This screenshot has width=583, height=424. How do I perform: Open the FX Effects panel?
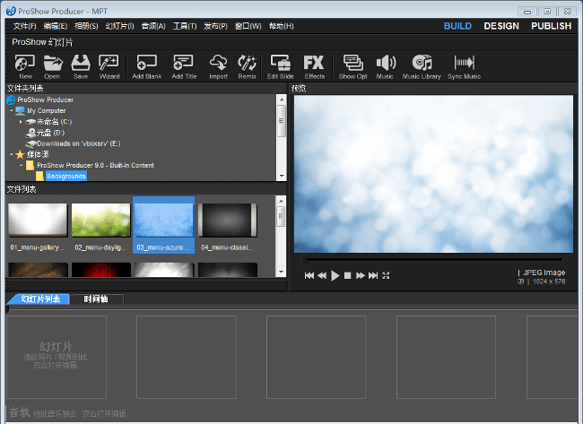[x=314, y=64]
